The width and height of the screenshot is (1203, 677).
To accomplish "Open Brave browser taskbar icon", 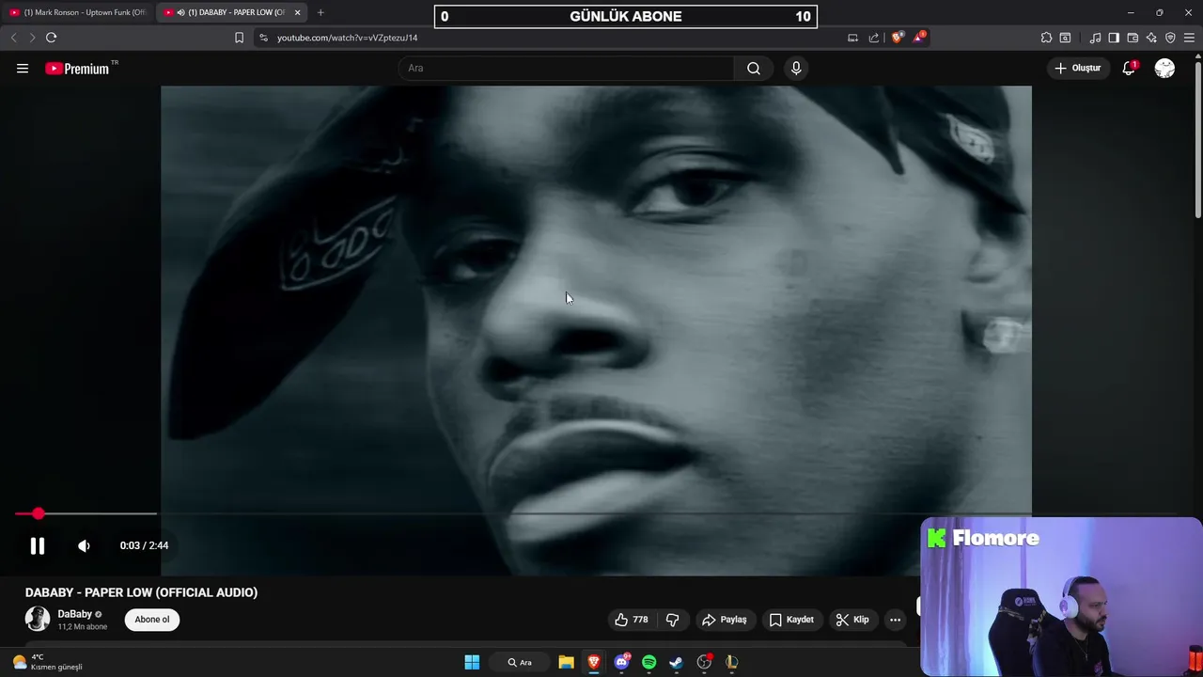I will 593,662.
